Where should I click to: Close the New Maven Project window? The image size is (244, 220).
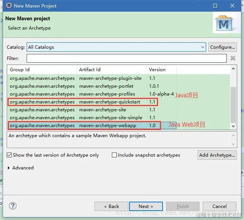[232, 6]
